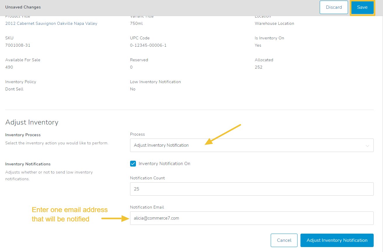Click the Allocated value 252
Image resolution: width=383 pixels, height=252 pixels.
point(258,67)
